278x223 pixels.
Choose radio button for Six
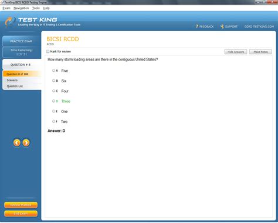pyautogui.click(x=53, y=81)
